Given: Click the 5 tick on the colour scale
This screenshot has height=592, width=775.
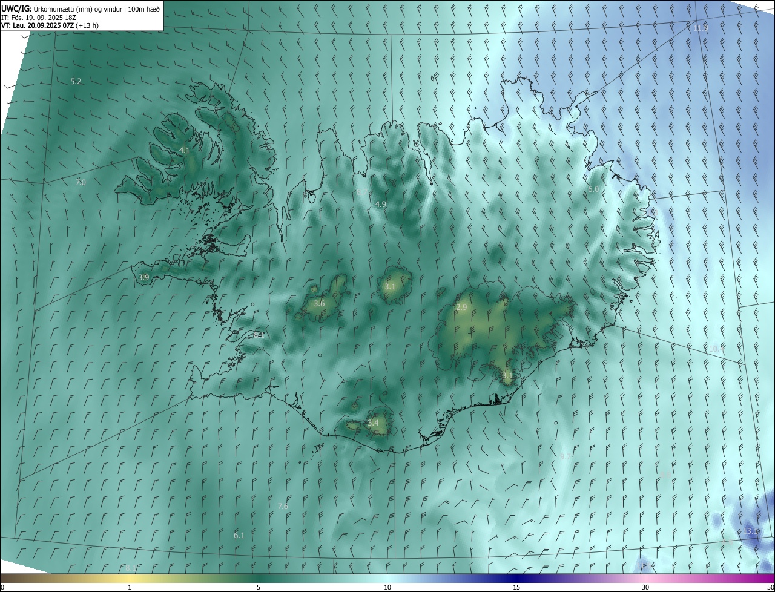Looking at the screenshot, I should point(259,587).
